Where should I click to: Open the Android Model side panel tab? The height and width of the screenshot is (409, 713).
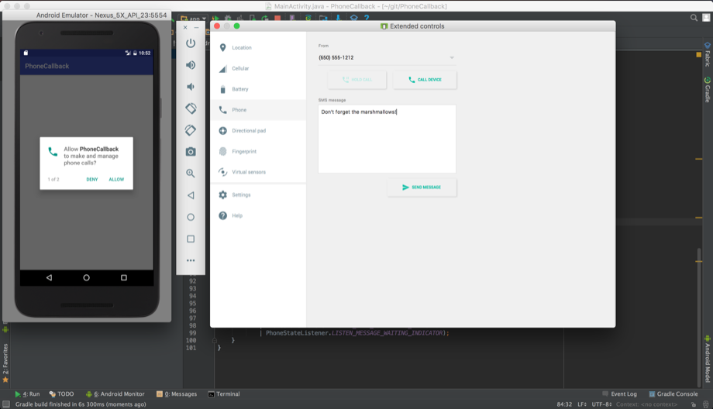(708, 359)
